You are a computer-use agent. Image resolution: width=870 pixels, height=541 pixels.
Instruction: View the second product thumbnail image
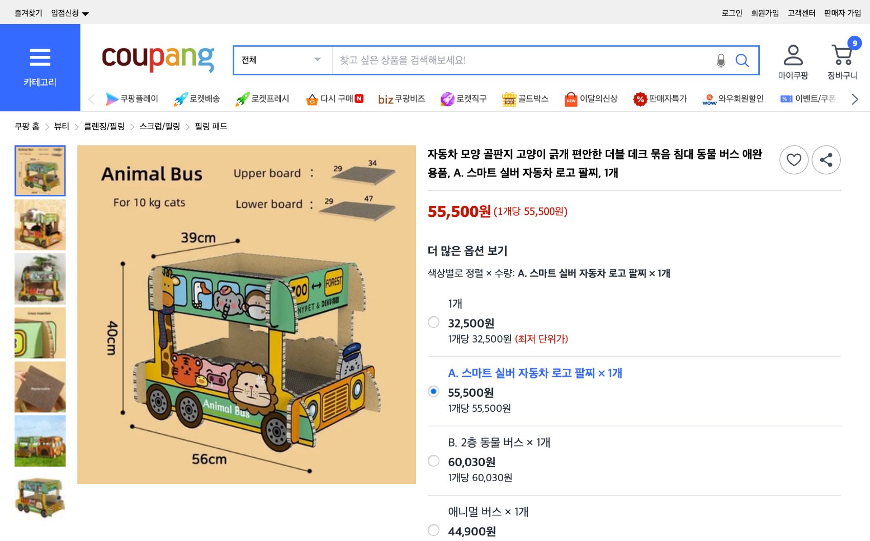tap(40, 225)
